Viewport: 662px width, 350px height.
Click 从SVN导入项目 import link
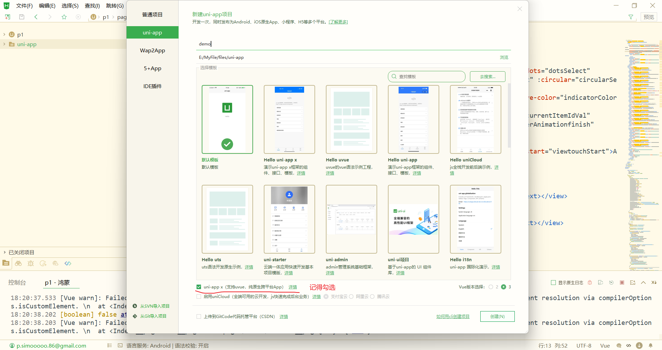coord(154,306)
